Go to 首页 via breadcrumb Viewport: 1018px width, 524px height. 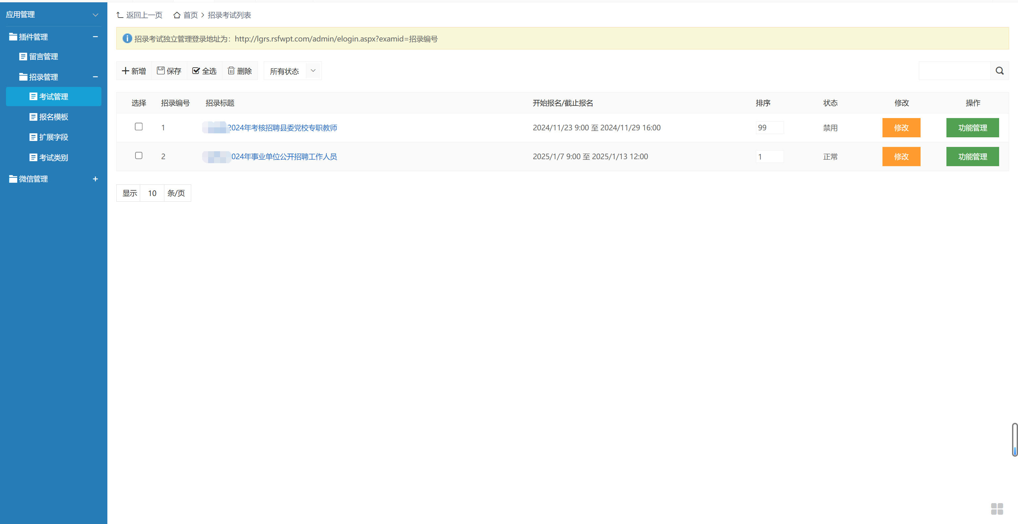click(x=186, y=15)
